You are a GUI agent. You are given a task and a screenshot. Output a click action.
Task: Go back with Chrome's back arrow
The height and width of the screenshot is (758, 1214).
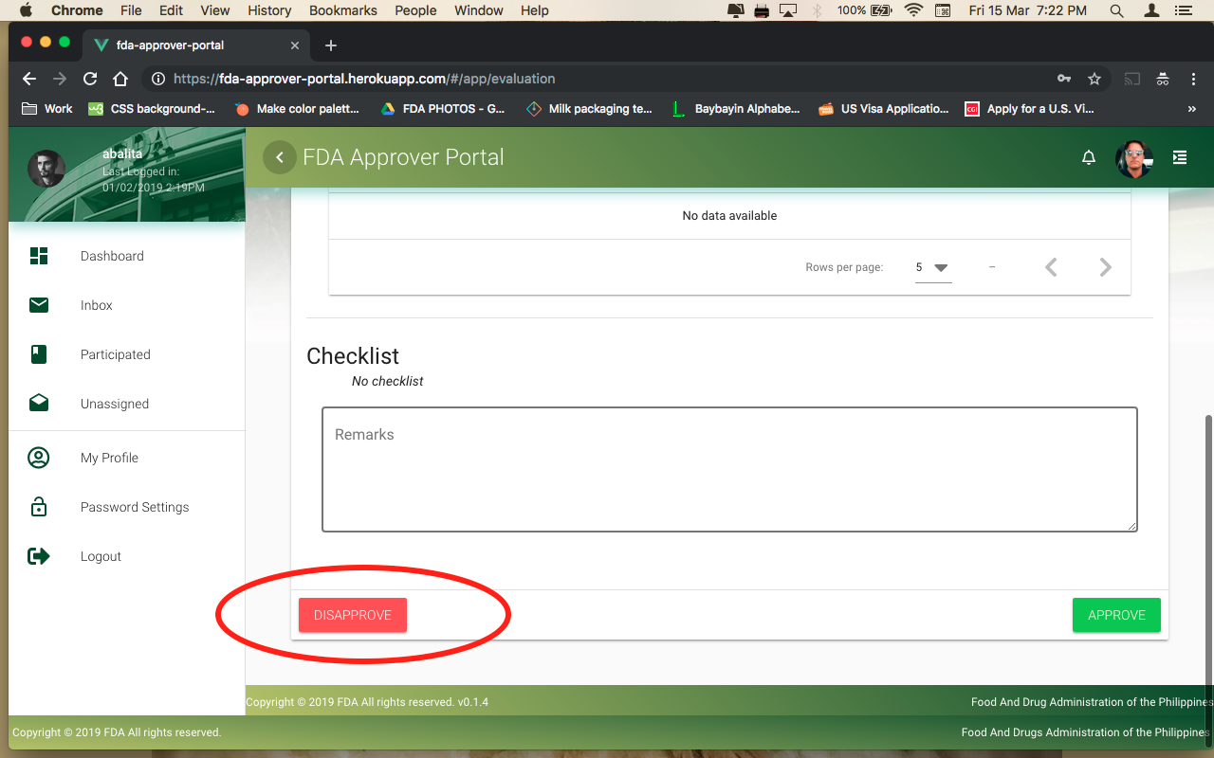[x=29, y=79]
